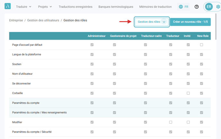Click the globe language icon

coord(181,7)
